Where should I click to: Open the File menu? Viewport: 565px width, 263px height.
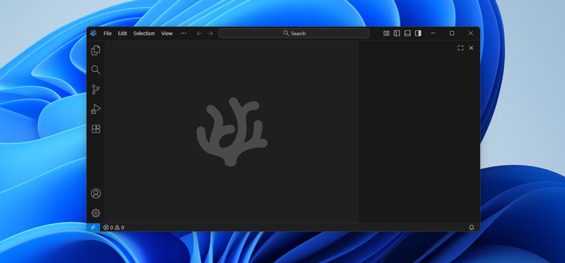point(108,33)
